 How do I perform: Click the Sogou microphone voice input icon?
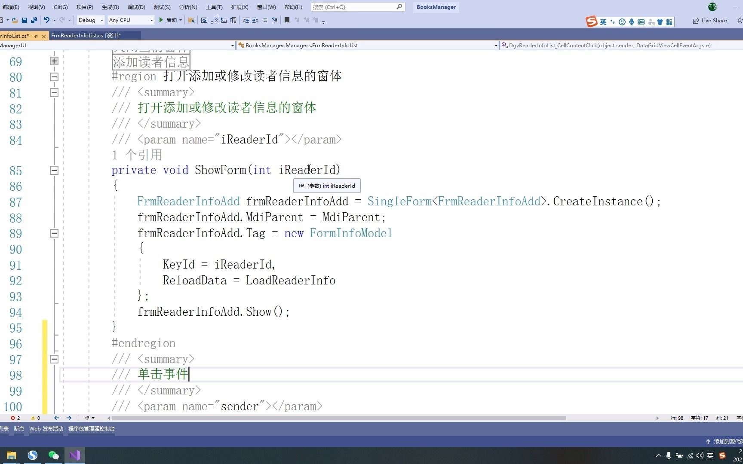(632, 21)
